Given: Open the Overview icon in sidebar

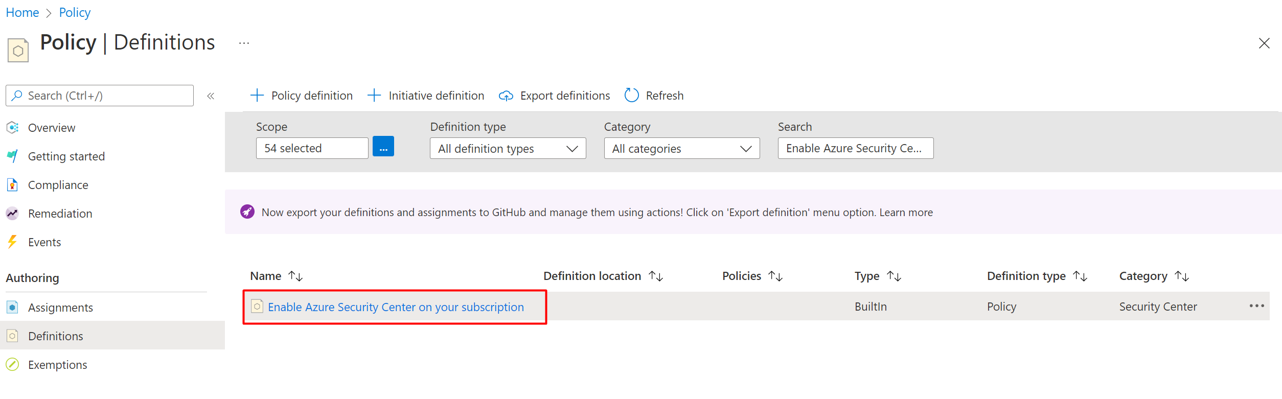Looking at the screenshot, I should coord(12,127).
